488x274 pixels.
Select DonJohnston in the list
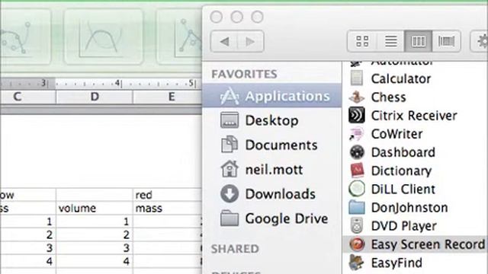[409, 208]
